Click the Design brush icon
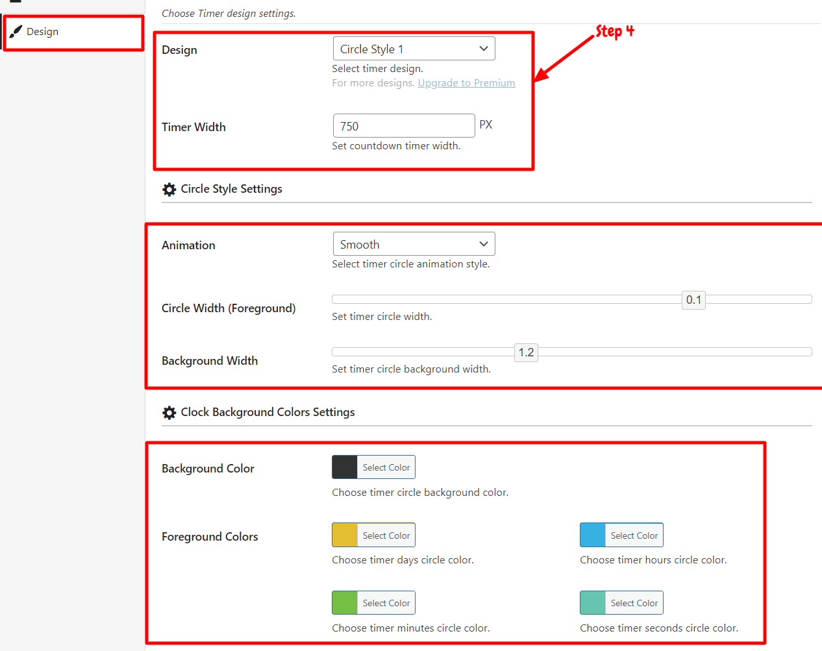Viewport: 822px width, 651px height. 16,32
